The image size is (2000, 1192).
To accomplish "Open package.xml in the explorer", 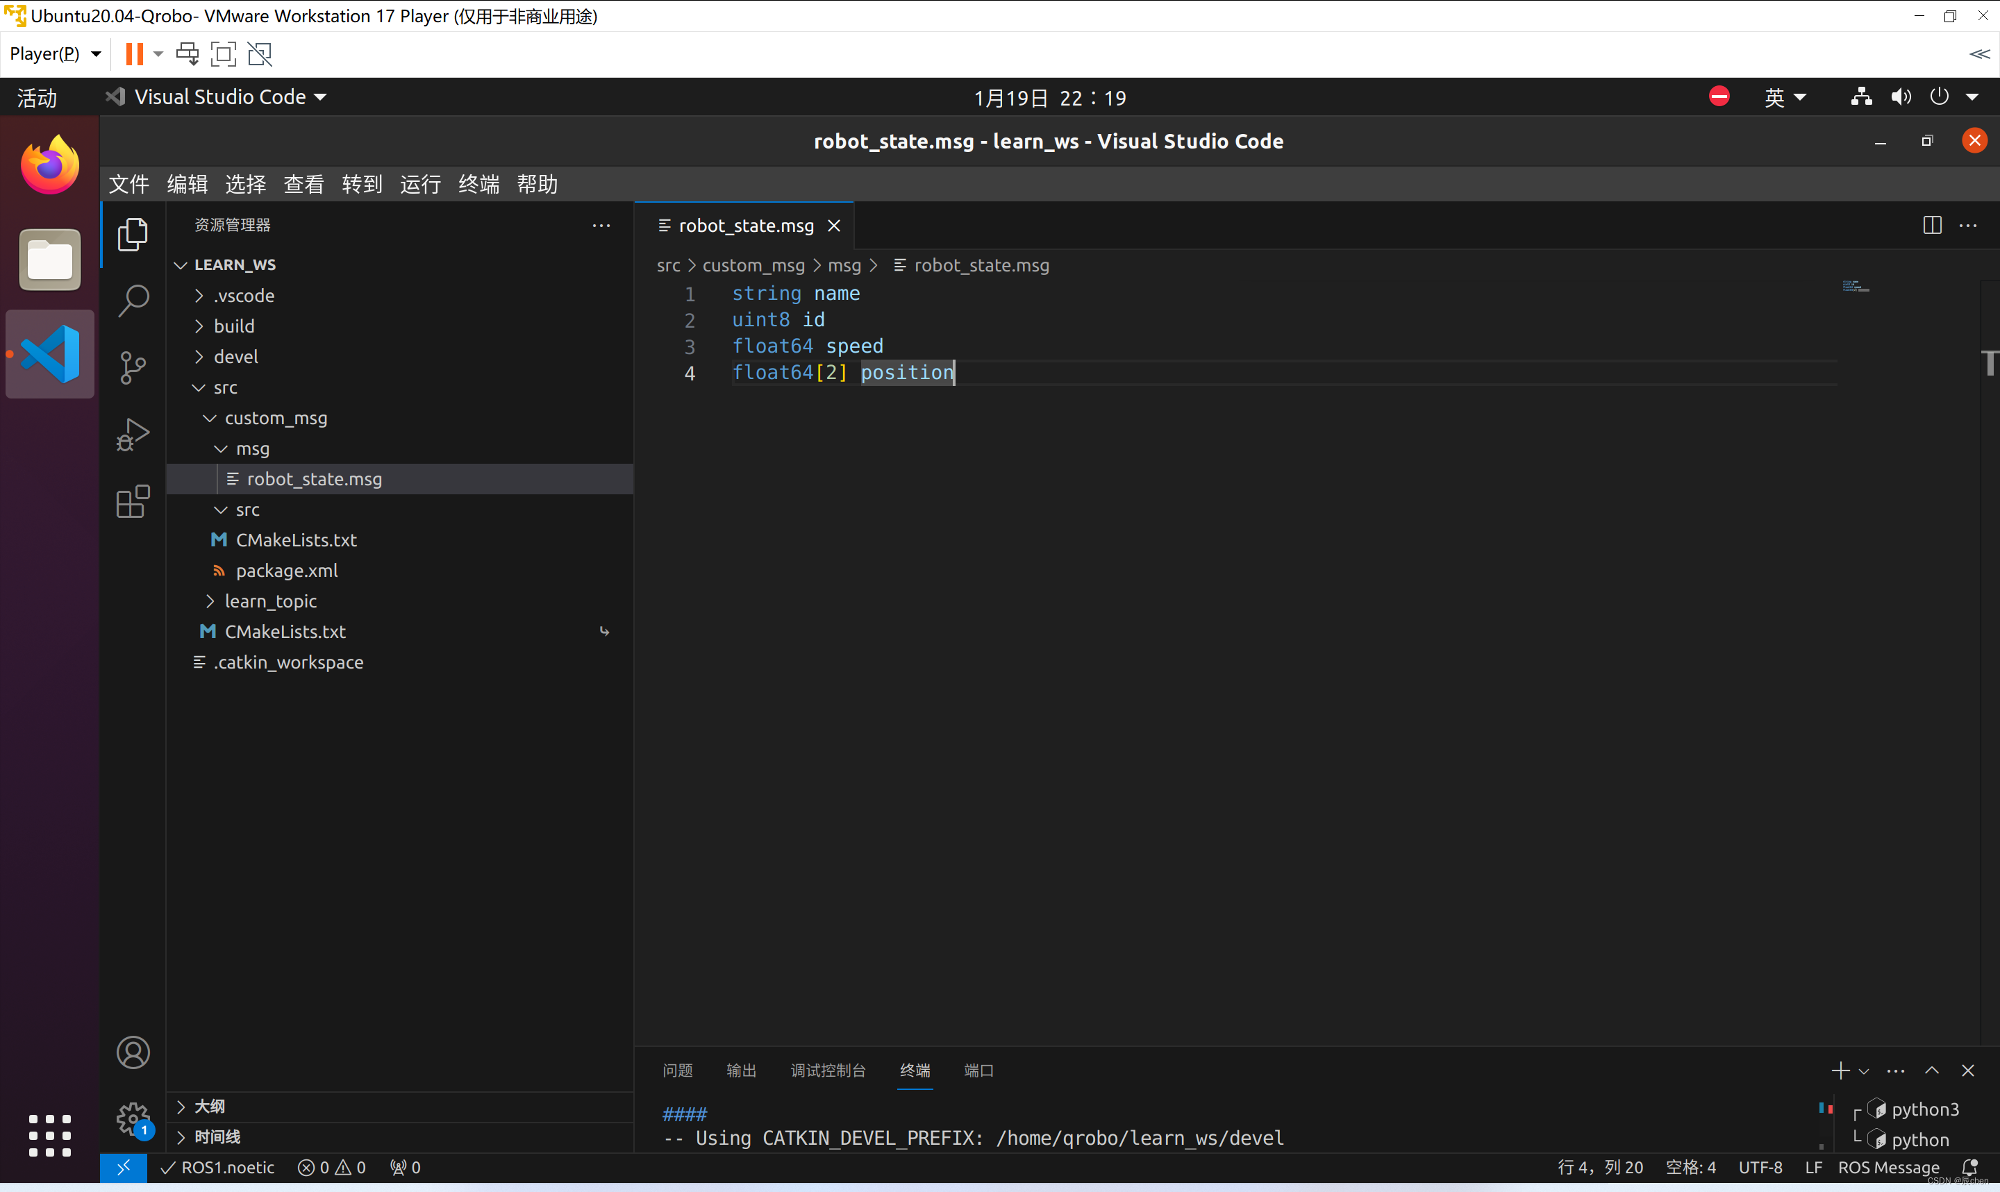I will tap(286, 570).
